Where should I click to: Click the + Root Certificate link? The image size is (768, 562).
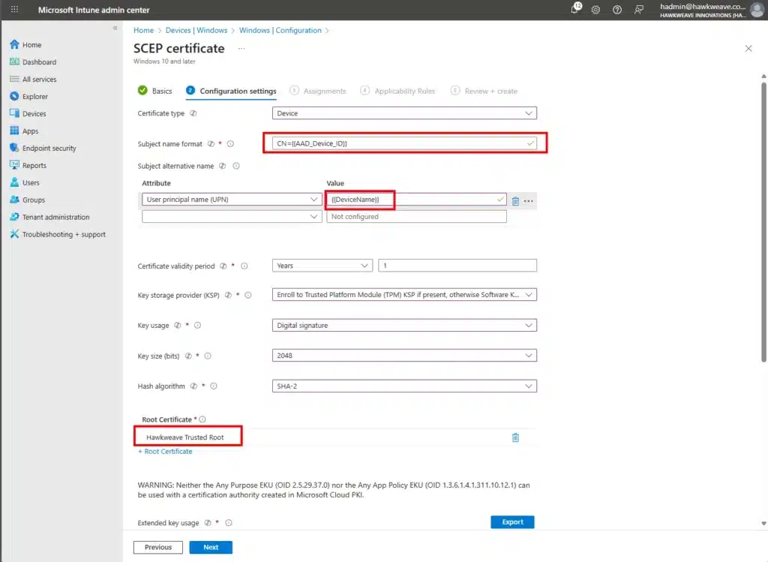[165, 452]
